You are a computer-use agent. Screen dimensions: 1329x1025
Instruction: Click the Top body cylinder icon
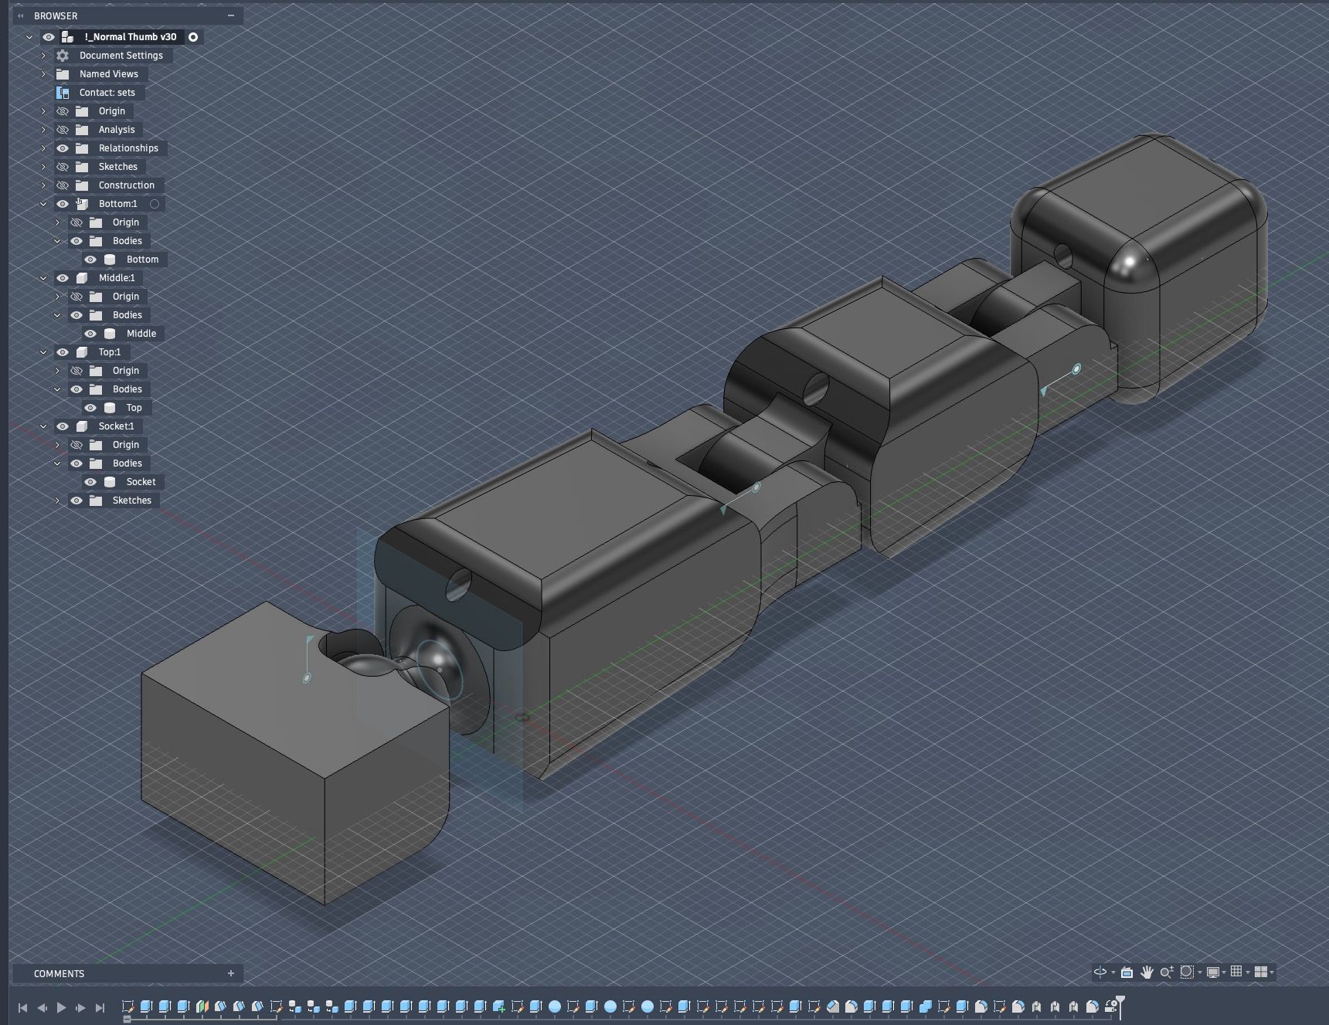pos(110,408)
